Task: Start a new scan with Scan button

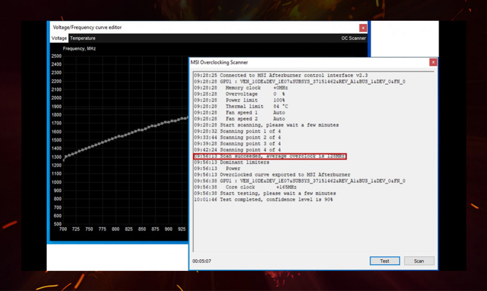Action: tap(418, 261)
